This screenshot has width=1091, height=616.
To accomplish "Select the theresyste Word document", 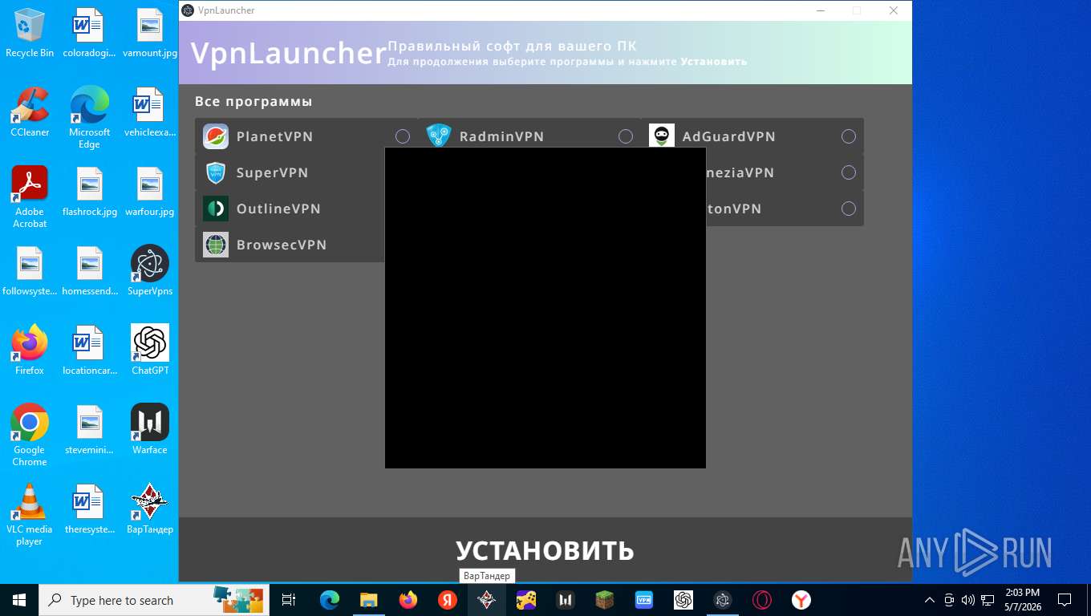I will point(90,509).
